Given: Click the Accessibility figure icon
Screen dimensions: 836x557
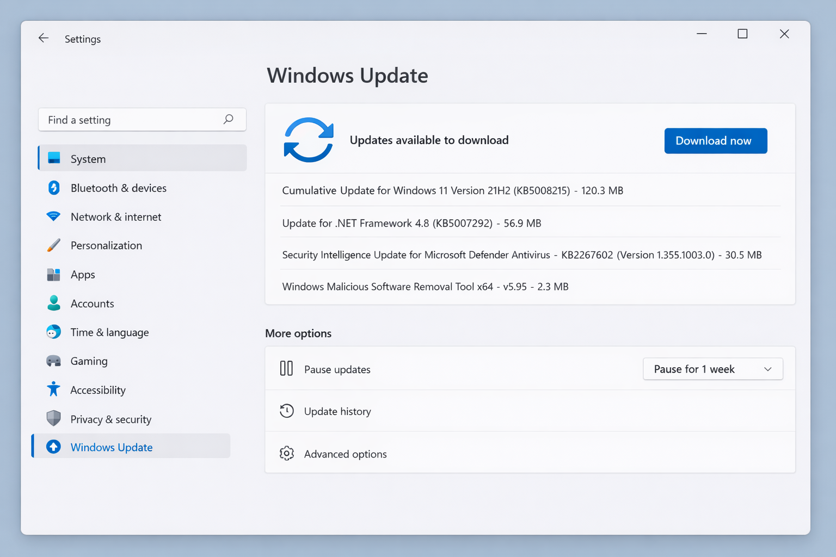Looking at the screenshot, I should (53, 389).
